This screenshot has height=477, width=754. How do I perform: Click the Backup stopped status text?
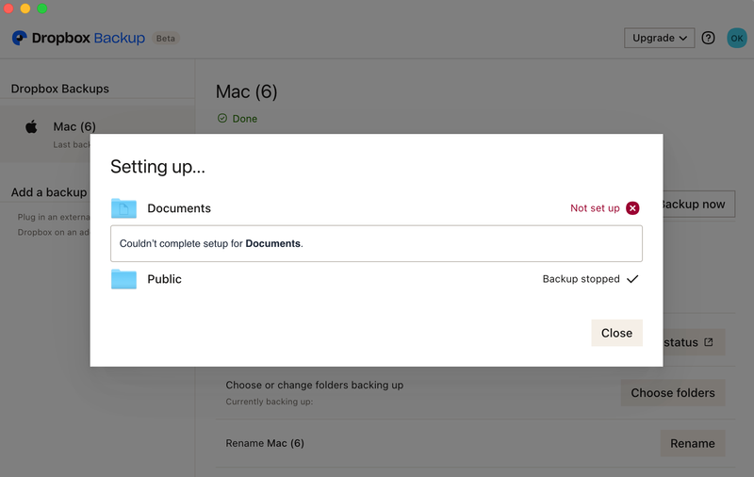click(581, 279)
